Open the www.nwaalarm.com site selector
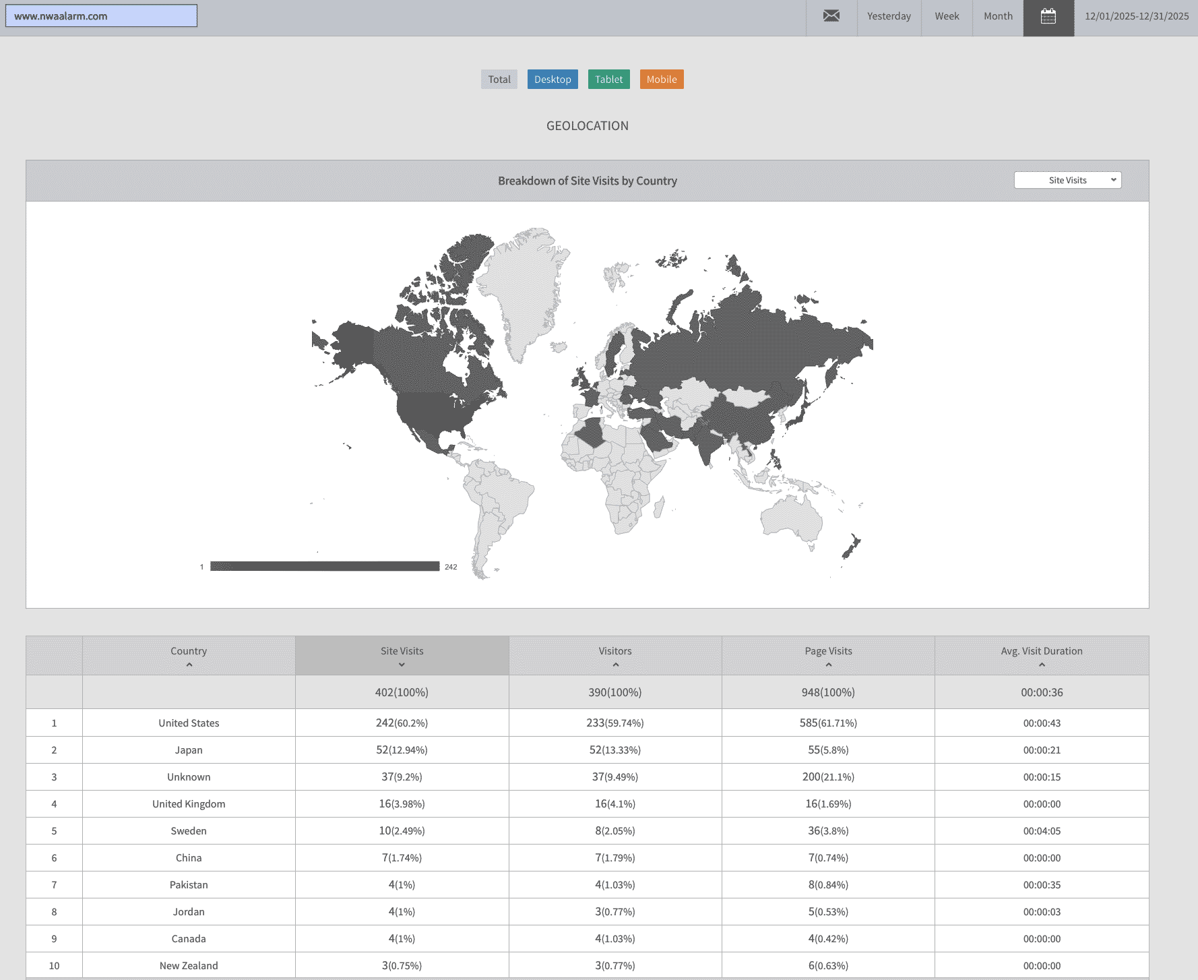The image size is (1198, 980). [x=101, y=16]
